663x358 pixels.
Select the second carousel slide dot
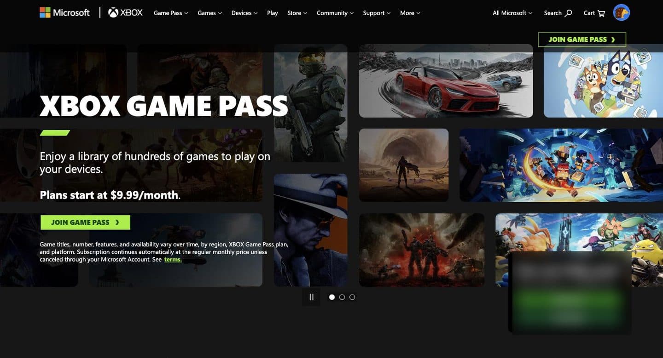pos(342,297)
